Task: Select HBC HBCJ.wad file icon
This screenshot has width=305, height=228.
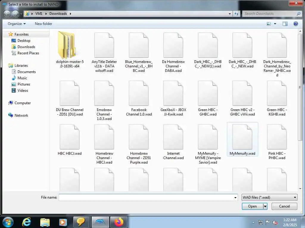Action: click(x=70, y=137)
